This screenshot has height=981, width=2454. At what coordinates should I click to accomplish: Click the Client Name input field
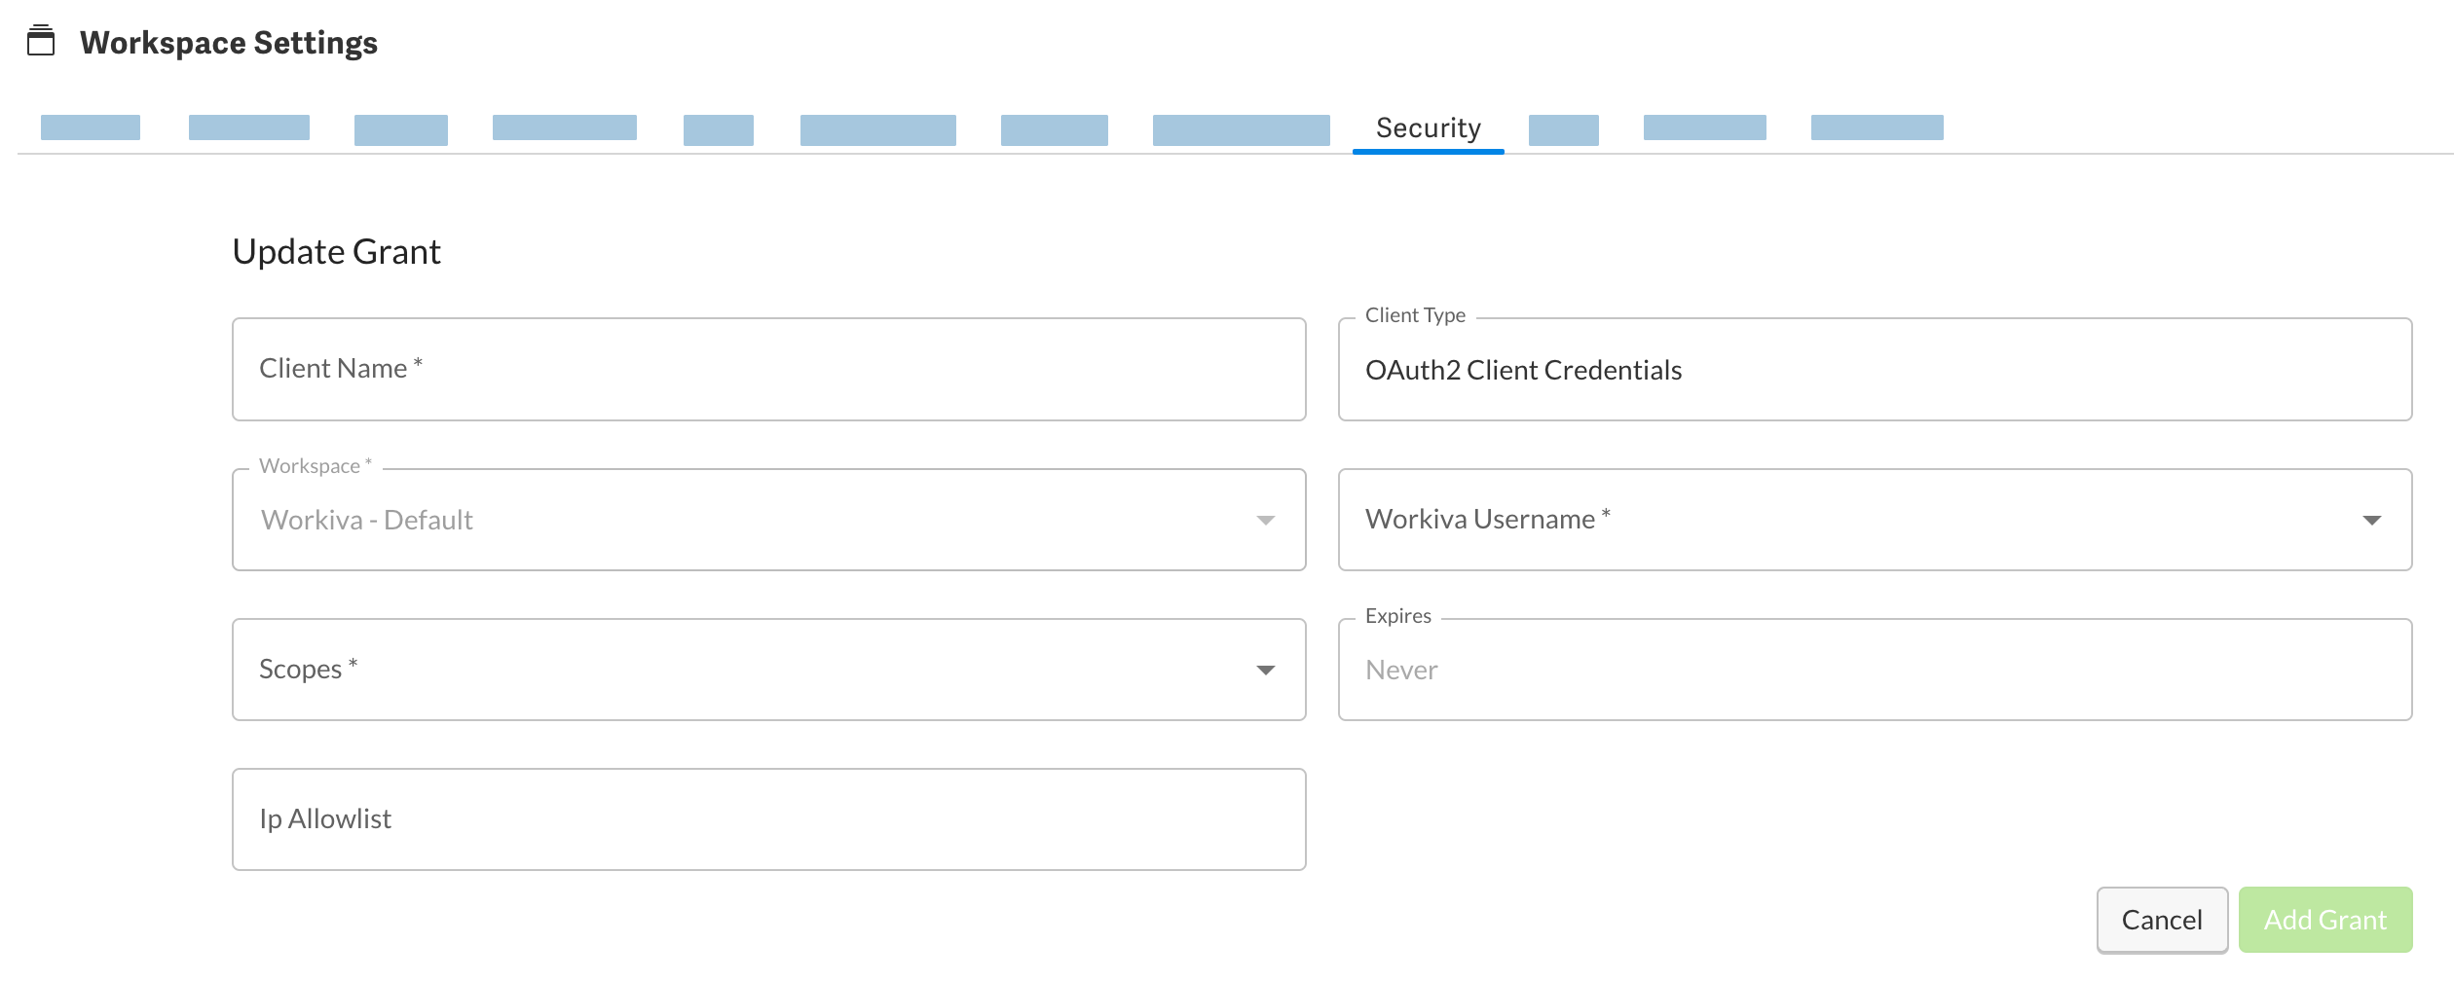tap(768, 369)
